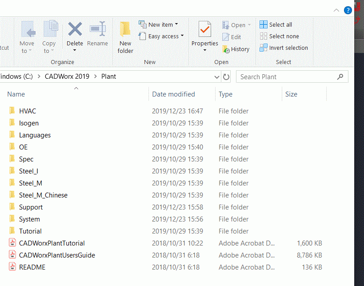The height and width of the screenshot is (286, 364).
Task: Expand the address bar history dropdown
Action: point(217,77)
